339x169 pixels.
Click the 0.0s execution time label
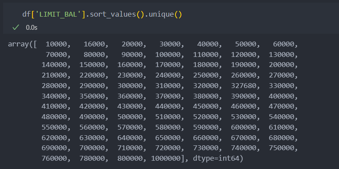click(x=31, y=28)
